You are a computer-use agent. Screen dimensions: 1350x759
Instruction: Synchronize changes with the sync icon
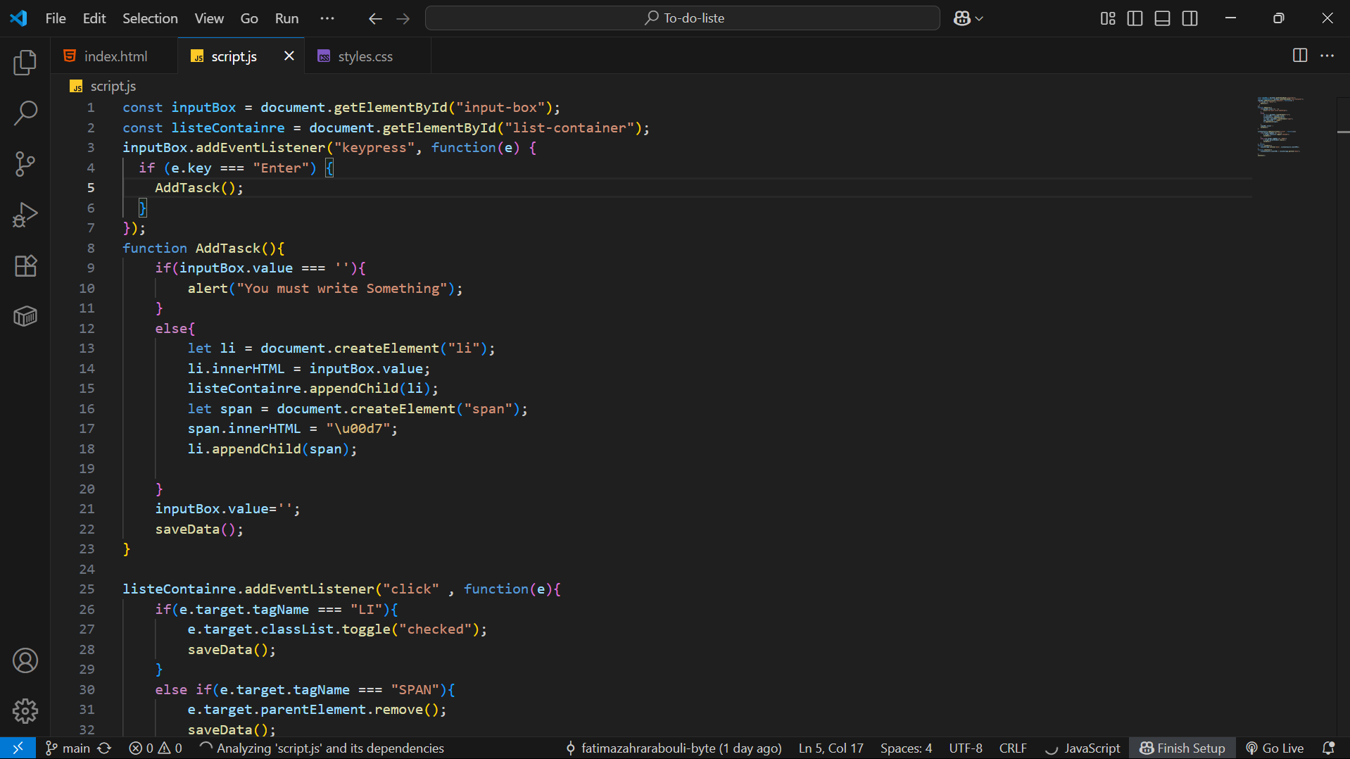(104, 748)
